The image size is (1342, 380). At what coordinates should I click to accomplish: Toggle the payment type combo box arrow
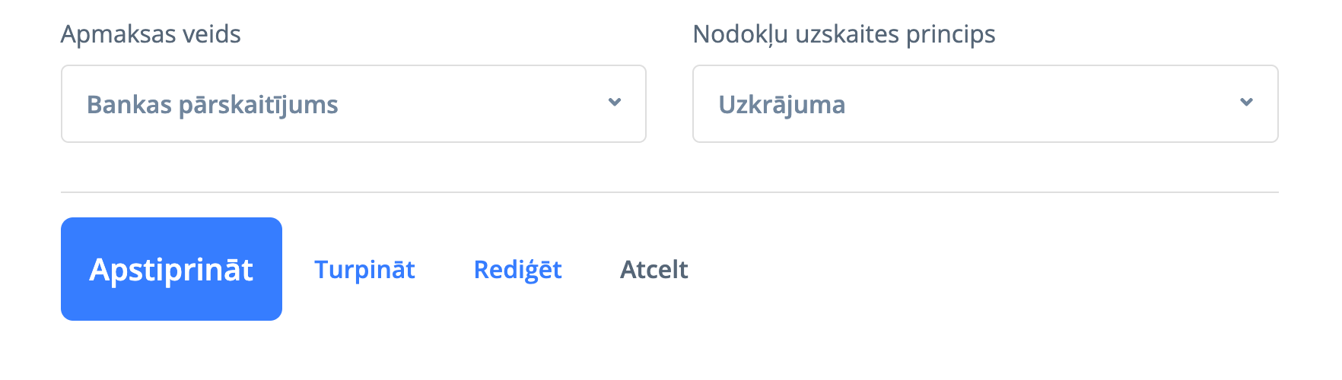click(x=615, y=103)
